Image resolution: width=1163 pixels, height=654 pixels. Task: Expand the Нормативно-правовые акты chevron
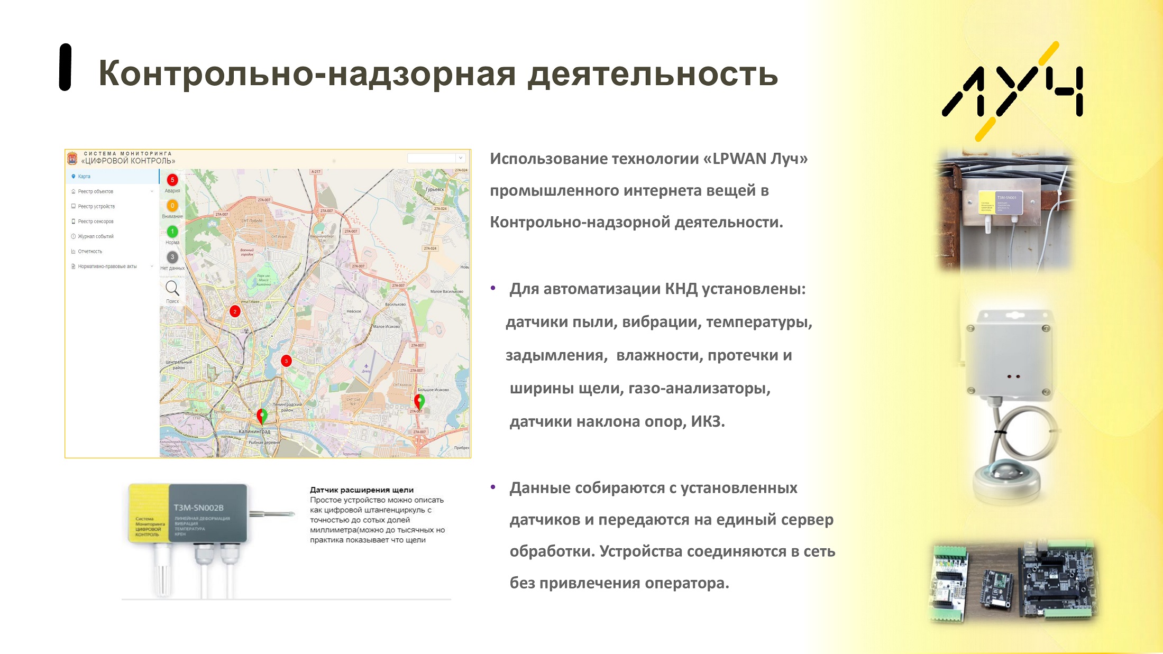152,266
